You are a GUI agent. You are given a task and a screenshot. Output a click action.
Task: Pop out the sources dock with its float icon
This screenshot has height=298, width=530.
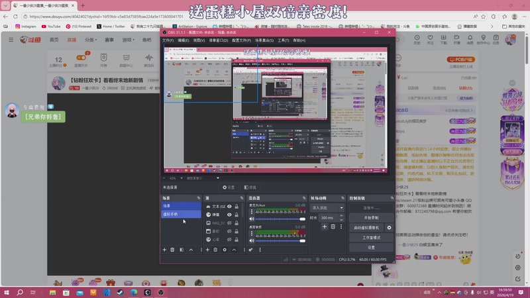[241, 198]
